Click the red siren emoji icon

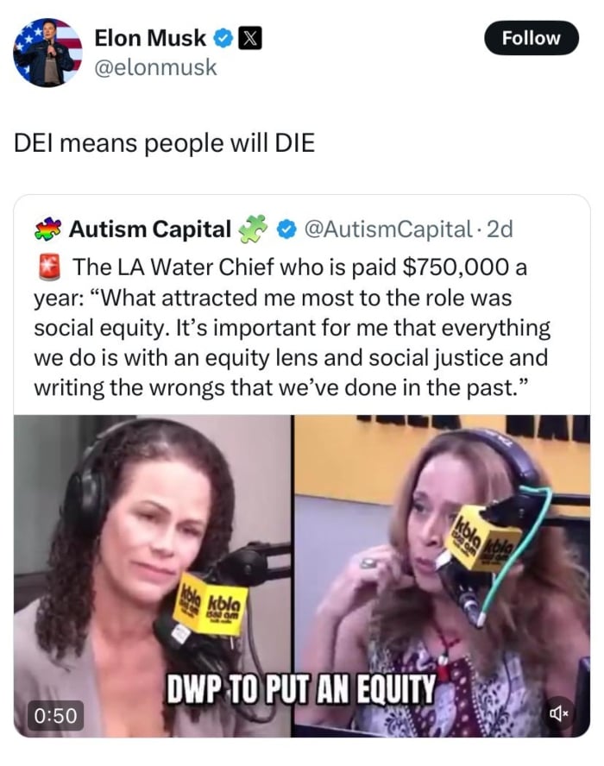(x=49, y=267)
